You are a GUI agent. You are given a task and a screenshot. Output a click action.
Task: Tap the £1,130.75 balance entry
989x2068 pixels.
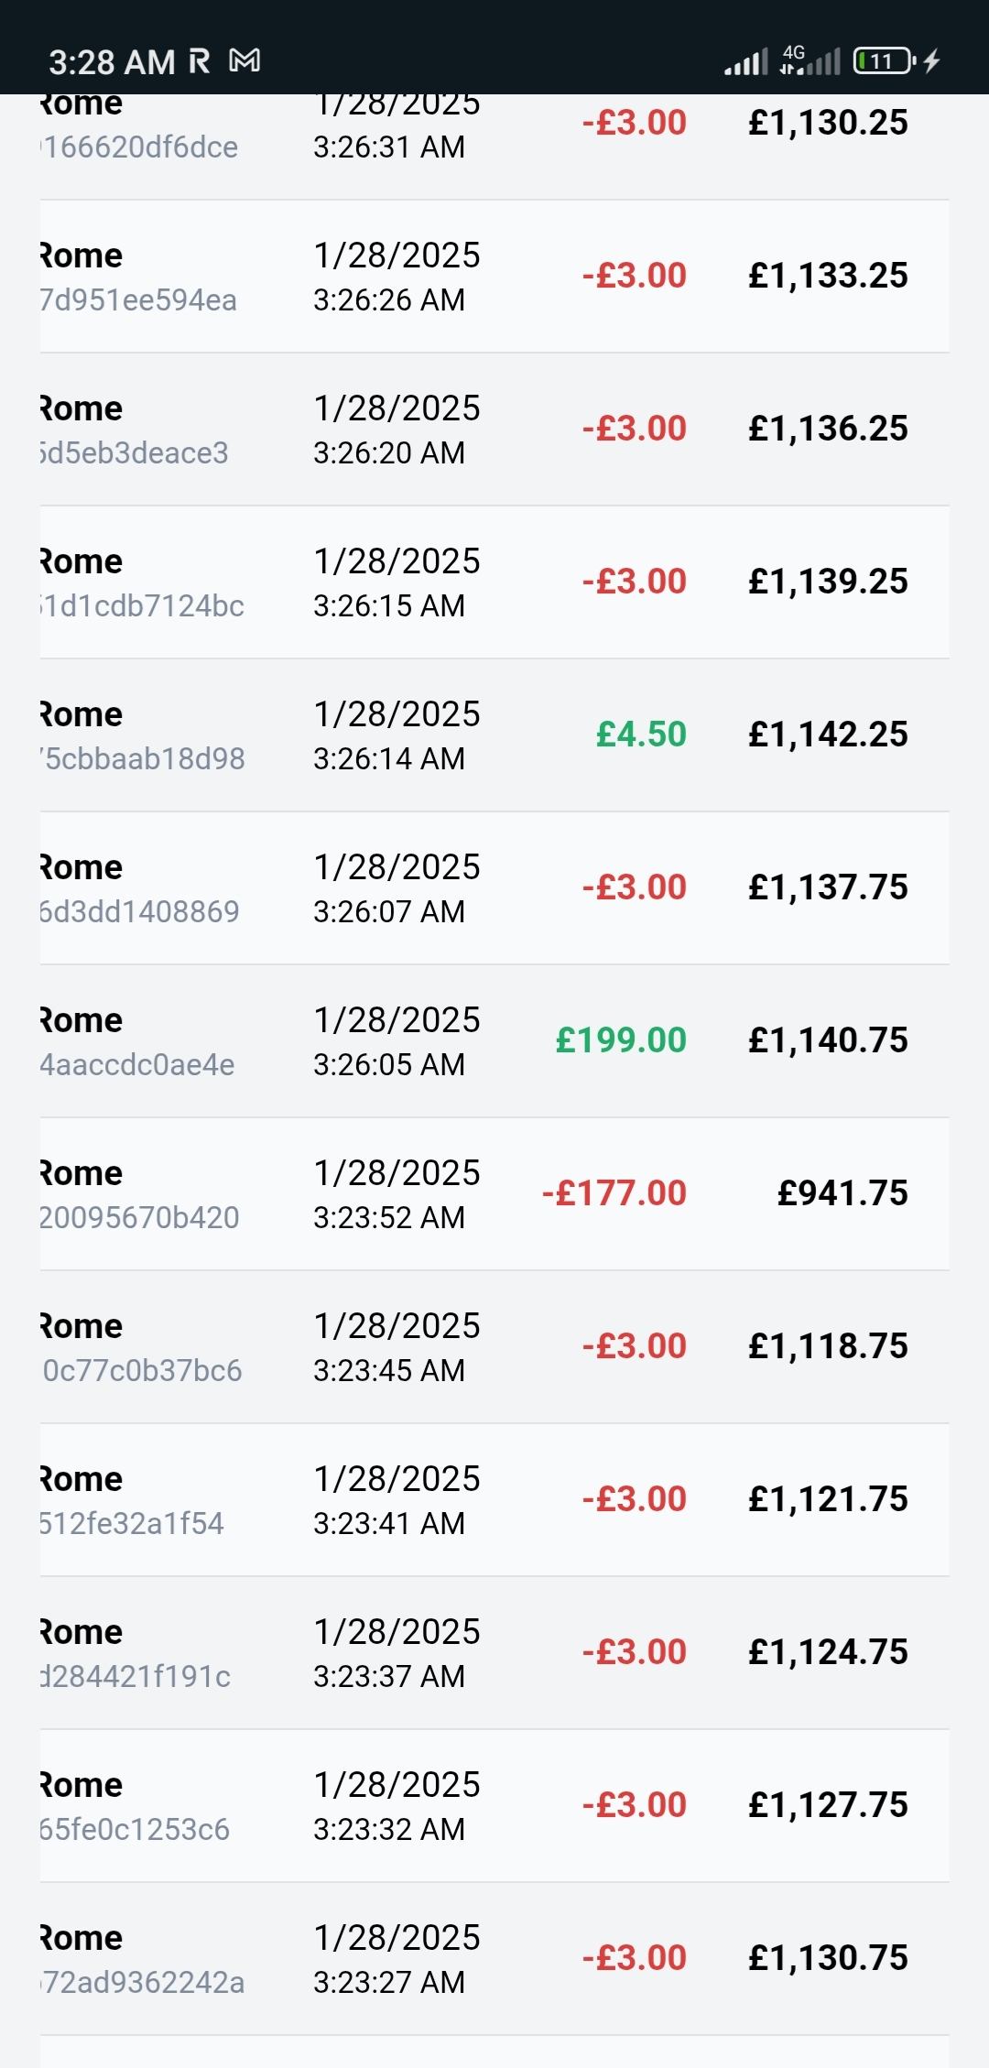828,1958
